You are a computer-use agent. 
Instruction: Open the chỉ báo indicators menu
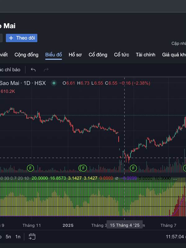click(10, 70)
